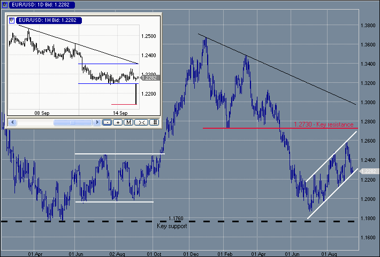Click the inset chart scrollbar thumb
This screenshot has height=257, width=380.
click(x=65, y=122)
